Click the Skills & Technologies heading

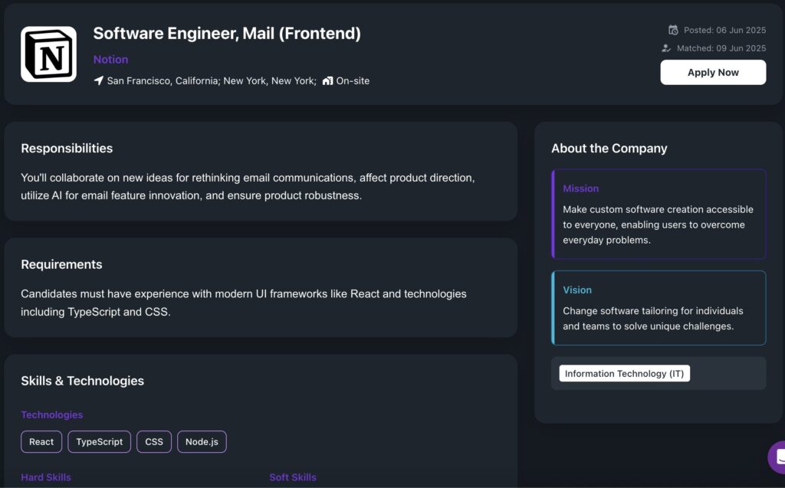[83, 381]
